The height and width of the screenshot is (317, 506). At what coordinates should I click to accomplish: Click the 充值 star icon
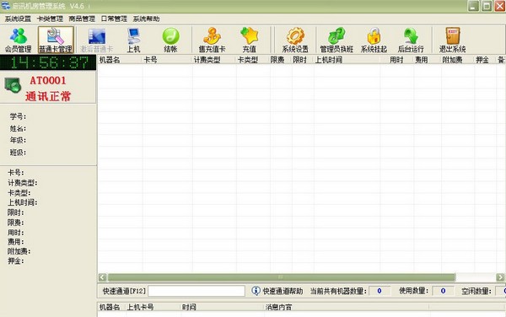(x=250, y=40)
